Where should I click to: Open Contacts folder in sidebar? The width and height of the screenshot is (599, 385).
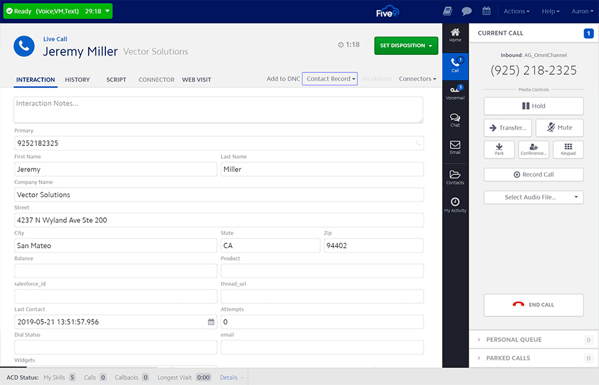pyautogui.click(x=455, y=177)
